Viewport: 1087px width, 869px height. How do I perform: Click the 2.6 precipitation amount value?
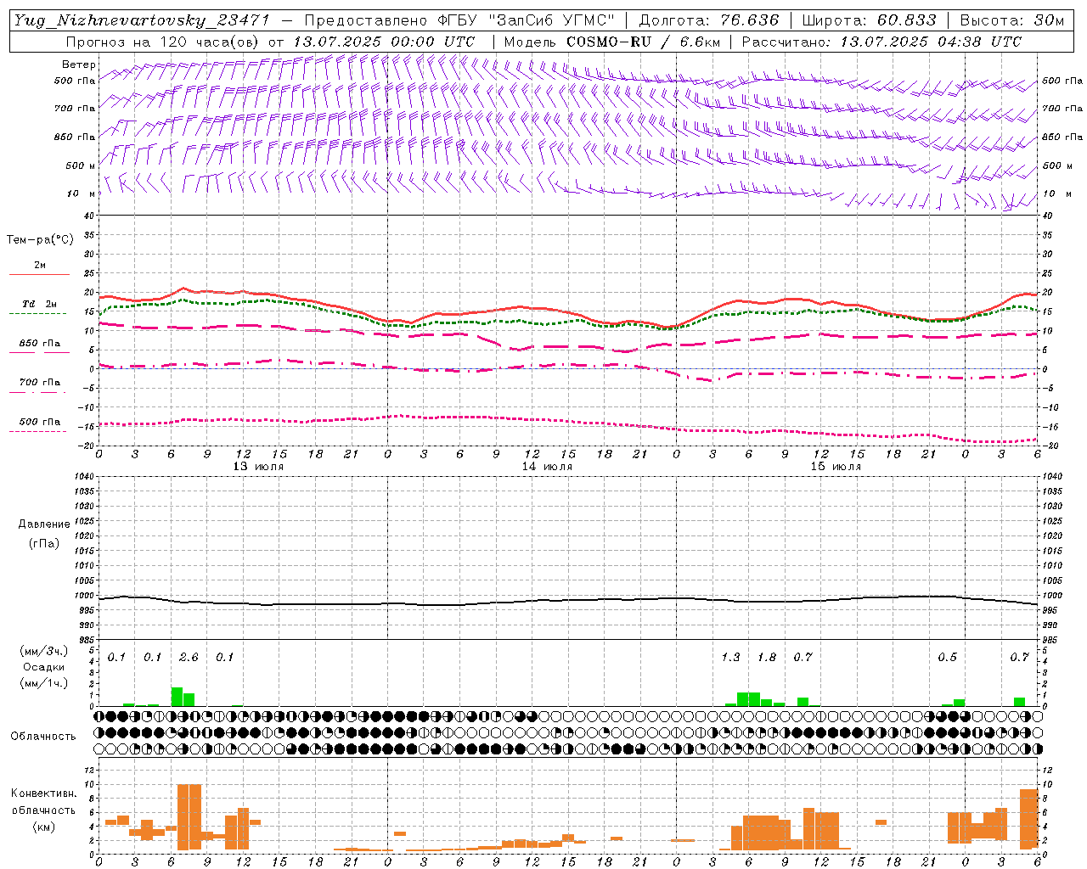[189, 657]
